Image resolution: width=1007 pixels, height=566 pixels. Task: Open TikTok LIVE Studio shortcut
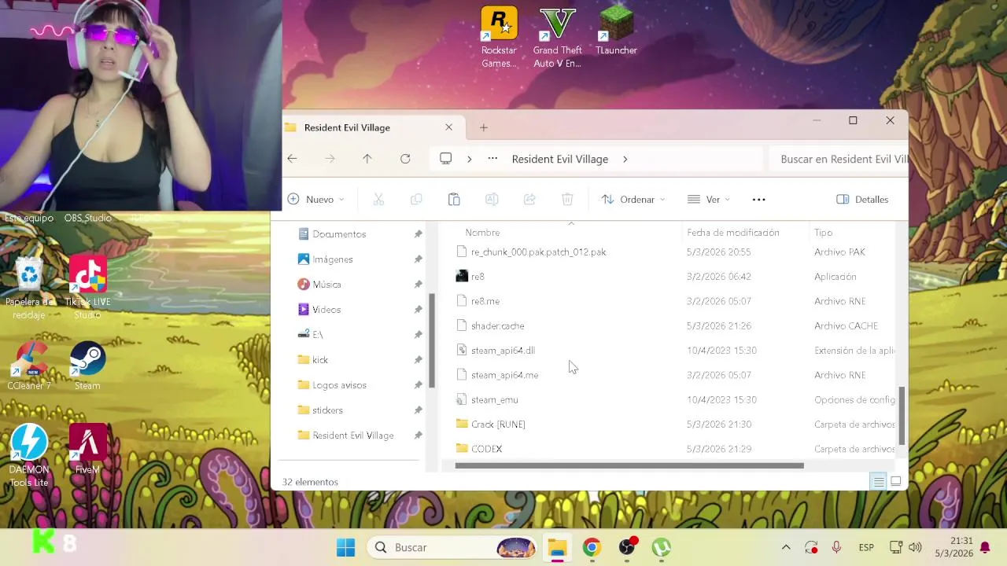pos(87,289)
